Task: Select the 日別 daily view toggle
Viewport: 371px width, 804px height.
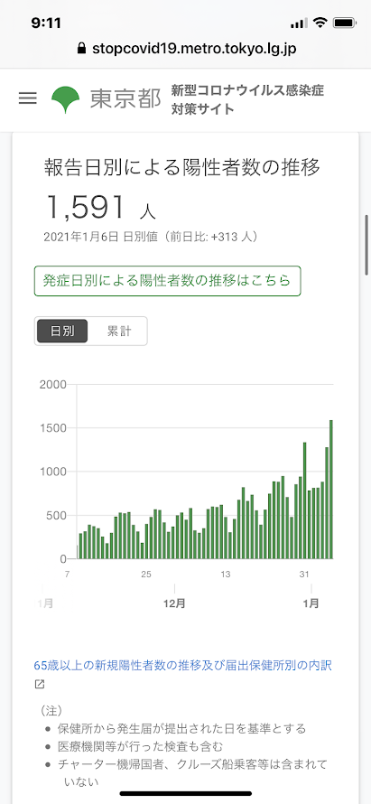Action: tap(62, 332)
